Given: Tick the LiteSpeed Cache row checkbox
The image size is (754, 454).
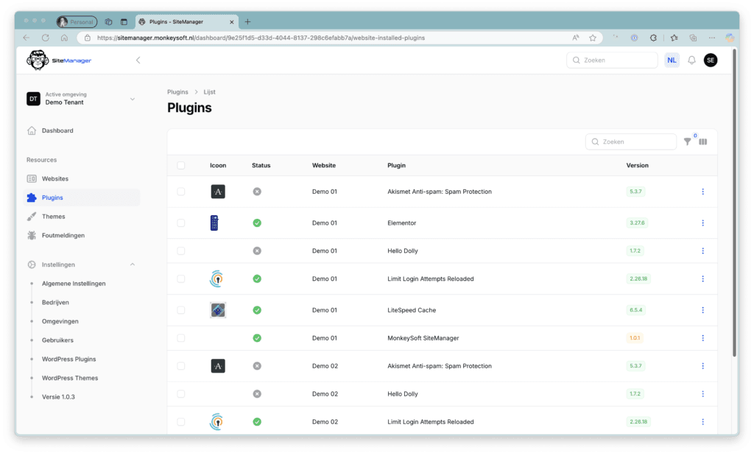Looking at the screenshot, I should [181, 310].
